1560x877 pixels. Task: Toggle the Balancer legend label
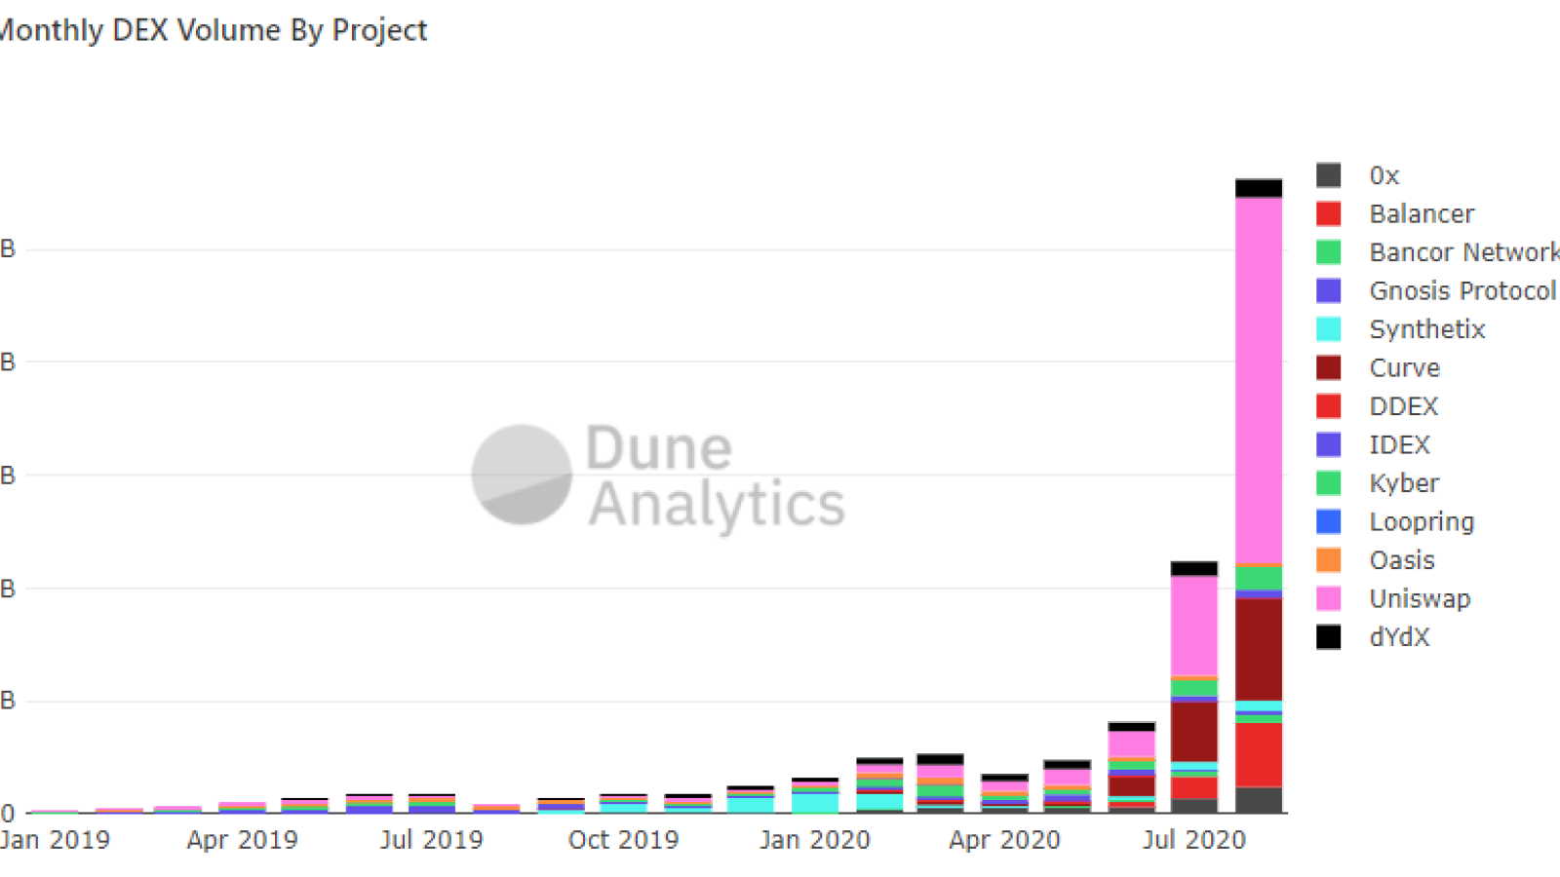(x=1422, y=213)
